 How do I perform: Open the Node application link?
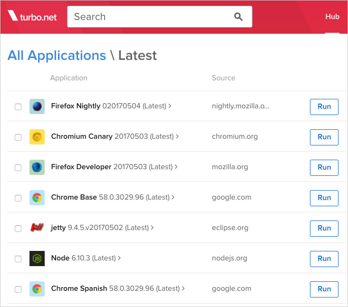(60, 258)
